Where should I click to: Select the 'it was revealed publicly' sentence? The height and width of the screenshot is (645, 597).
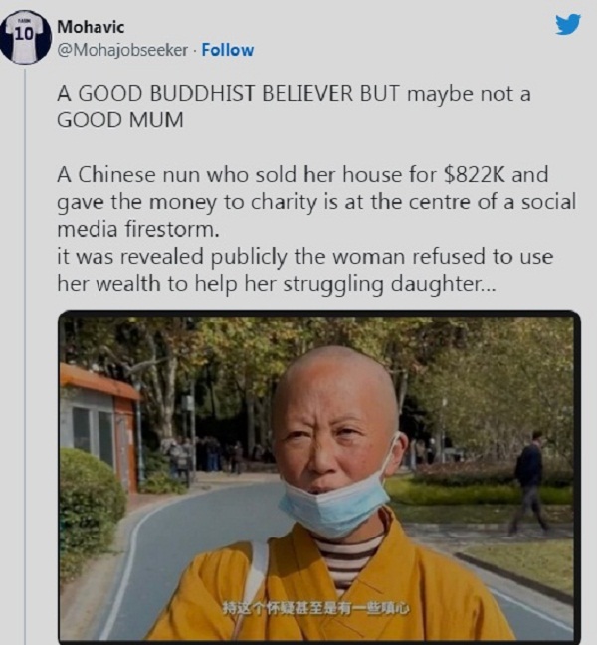pos(305,270)
